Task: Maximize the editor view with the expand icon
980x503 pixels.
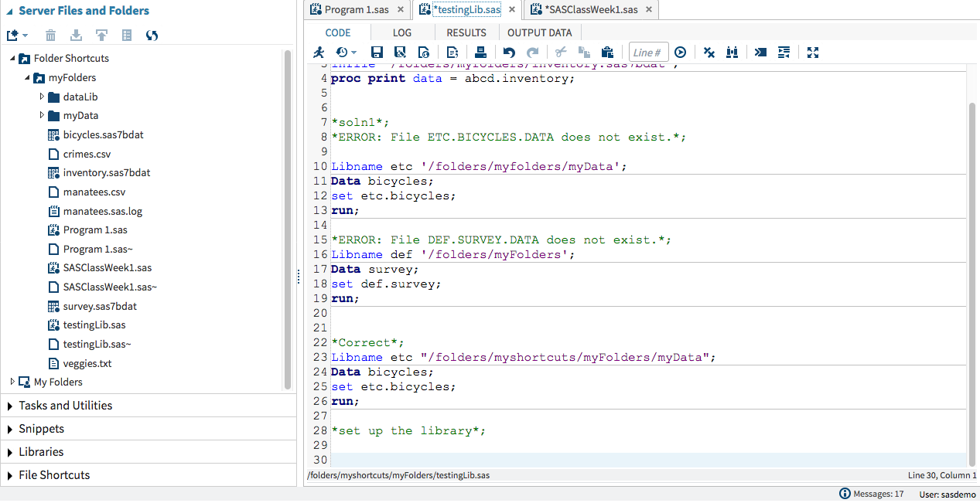Action: tap(812, 53)
